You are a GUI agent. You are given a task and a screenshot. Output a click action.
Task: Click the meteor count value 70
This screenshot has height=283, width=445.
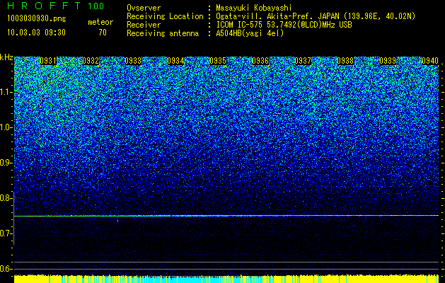103,33
